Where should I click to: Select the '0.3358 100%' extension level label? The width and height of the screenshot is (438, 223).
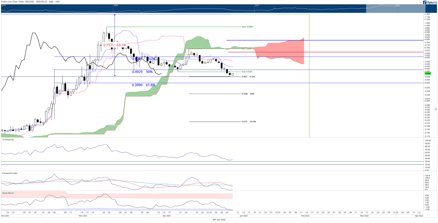pyautogui.click(x=248, y=94)
